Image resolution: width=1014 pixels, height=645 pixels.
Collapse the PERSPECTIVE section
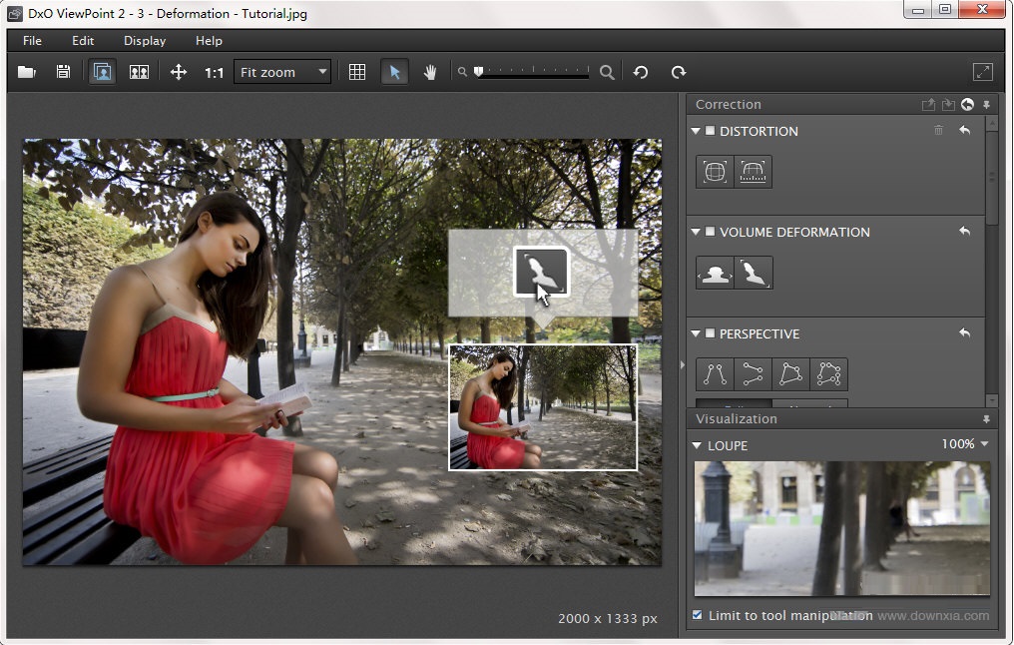[697, 333]
